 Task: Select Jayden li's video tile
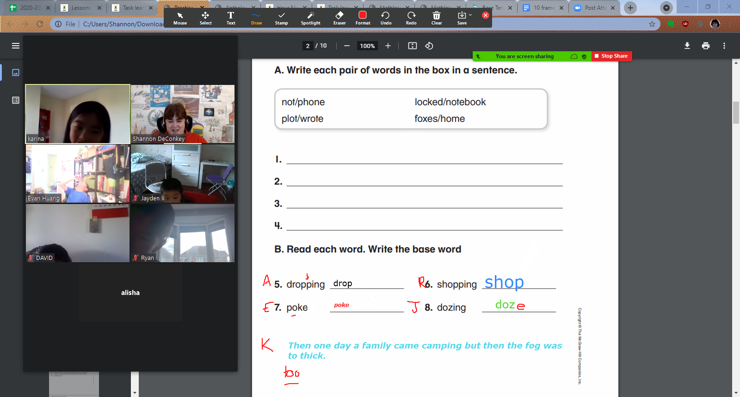coord(183,174)
